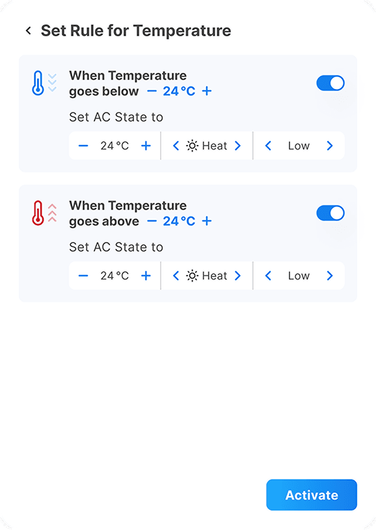The image size is (376, 530).
Task: Disable the 'goes below' temperature rule
Action: click(330, 83)
